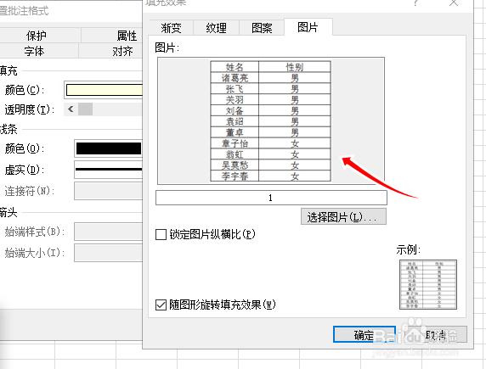
Task: Open the 对齐 tab in format dialog
Action: point(122,51)
